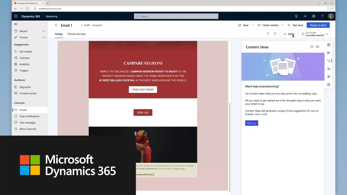Switch to the Preview and test tab
The width and height of the screenshot is (347, 195).
pos(76,34)
